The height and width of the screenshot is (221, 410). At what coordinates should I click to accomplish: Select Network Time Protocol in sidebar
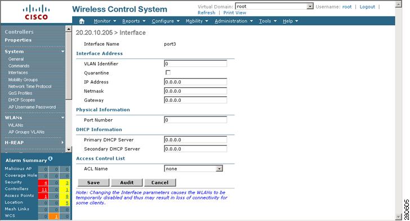pyautogui.click(x=30, y=86)
